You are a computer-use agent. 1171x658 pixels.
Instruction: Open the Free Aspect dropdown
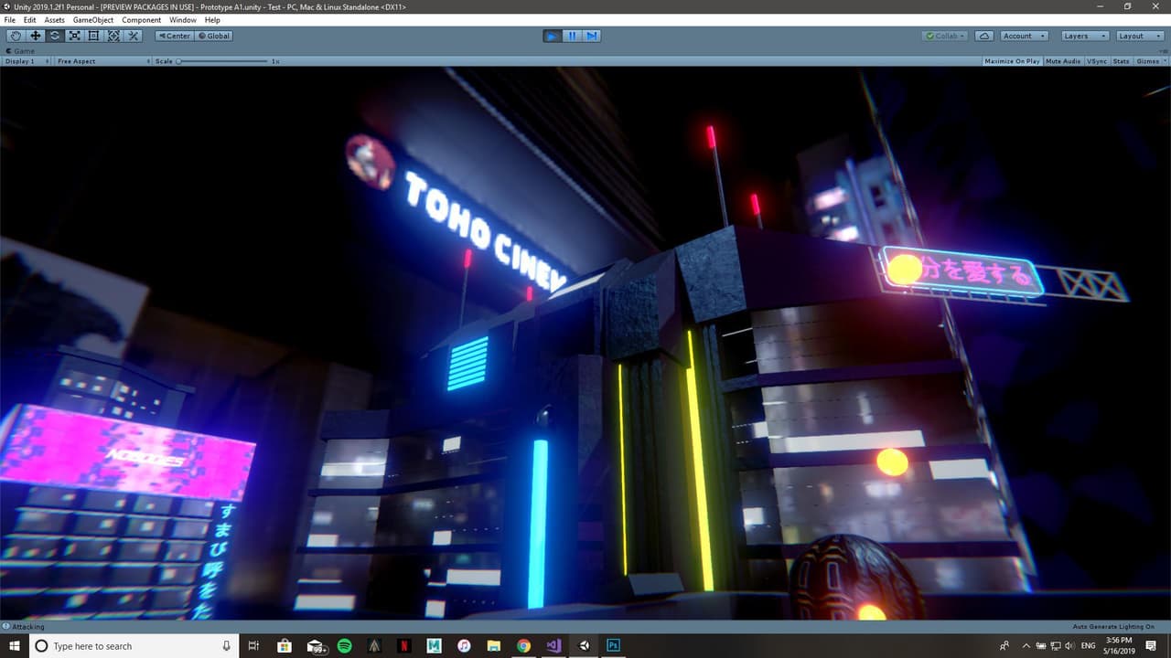103,61
